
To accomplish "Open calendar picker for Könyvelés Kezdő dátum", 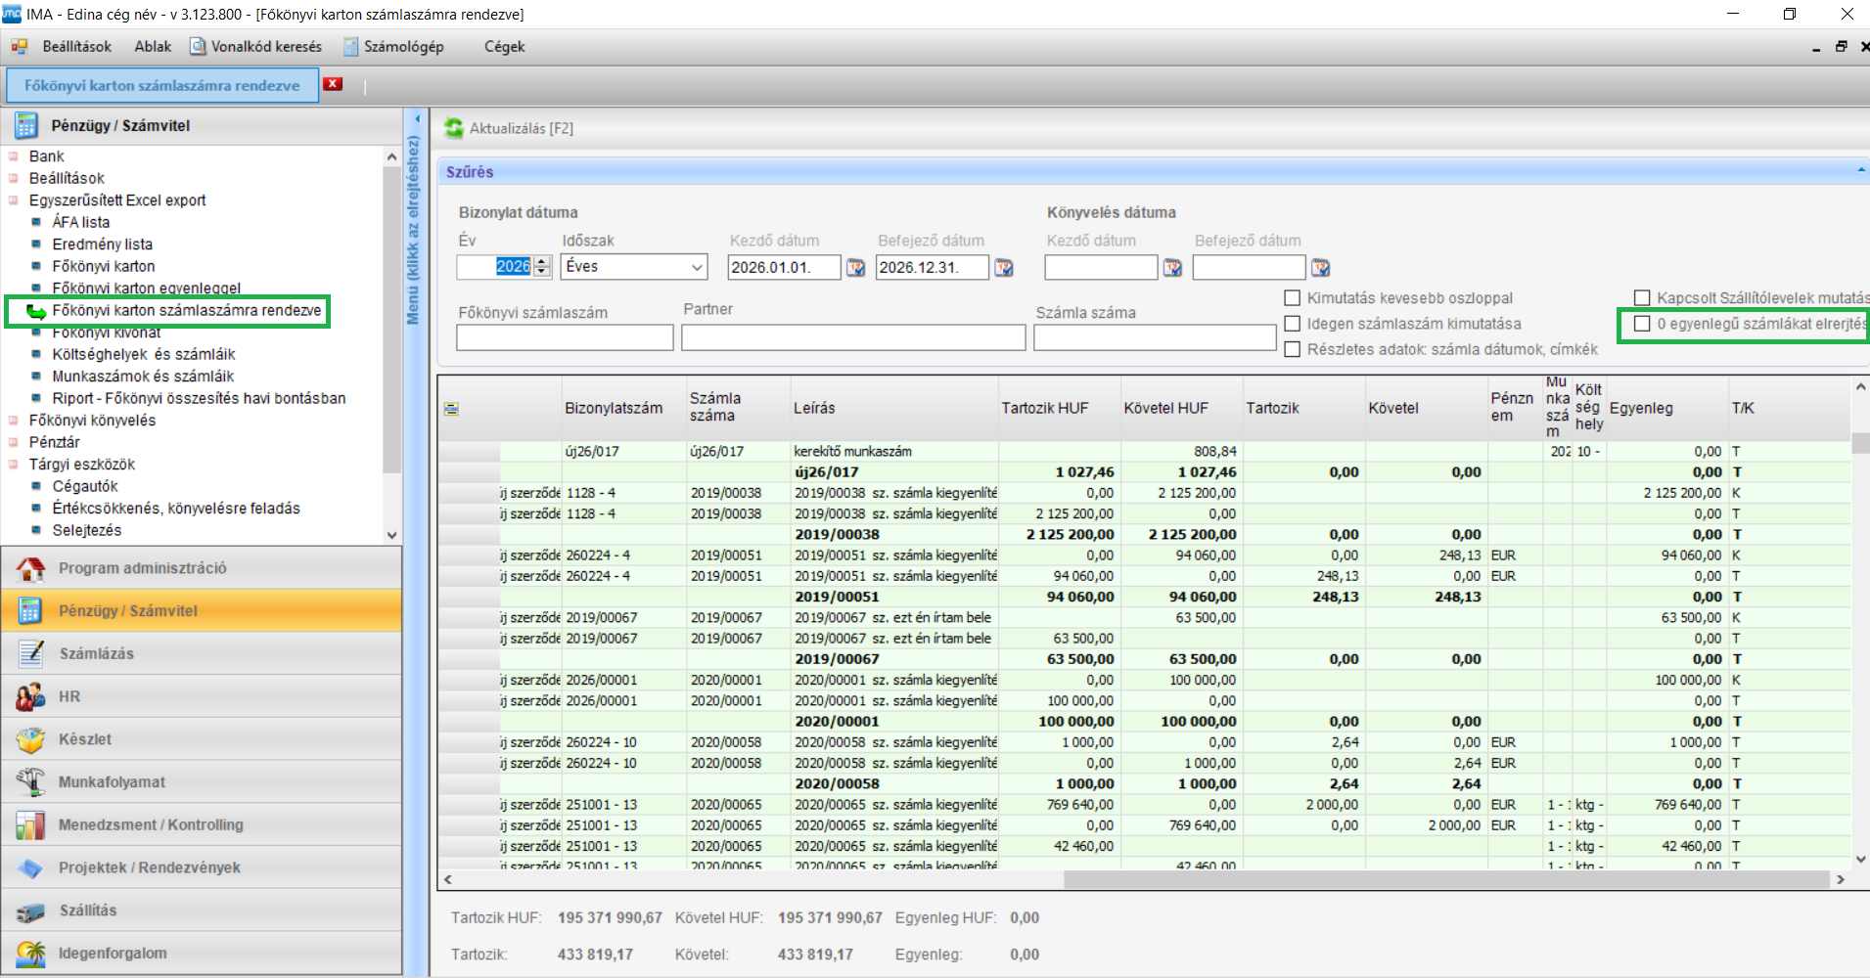I will [x=1172, y=268].
